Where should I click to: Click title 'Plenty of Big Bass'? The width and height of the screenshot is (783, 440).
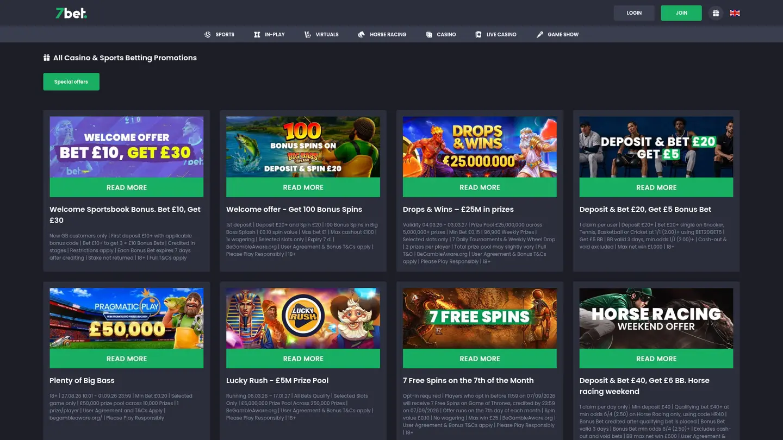click(82, 380)
